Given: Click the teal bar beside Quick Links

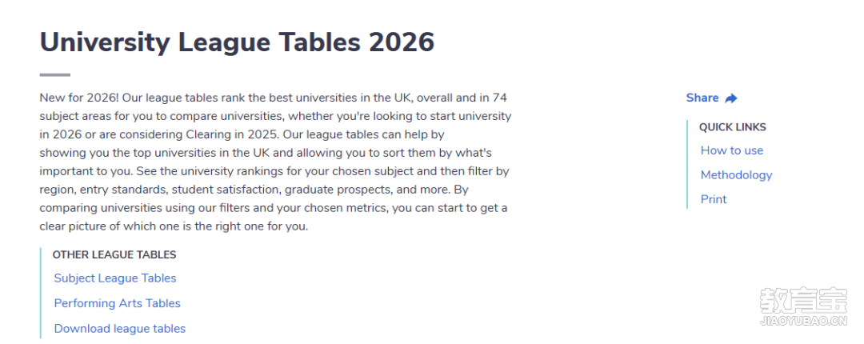Looking at the screenshot, I should pyautogui.click(x=687, y=164).
